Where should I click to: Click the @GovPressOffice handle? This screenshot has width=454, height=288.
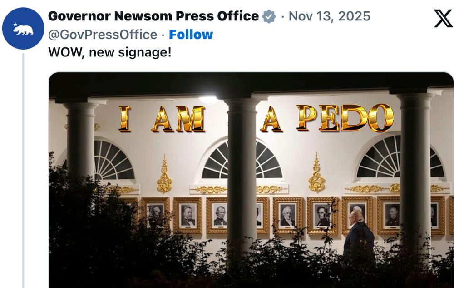click(x=103, y=35)
